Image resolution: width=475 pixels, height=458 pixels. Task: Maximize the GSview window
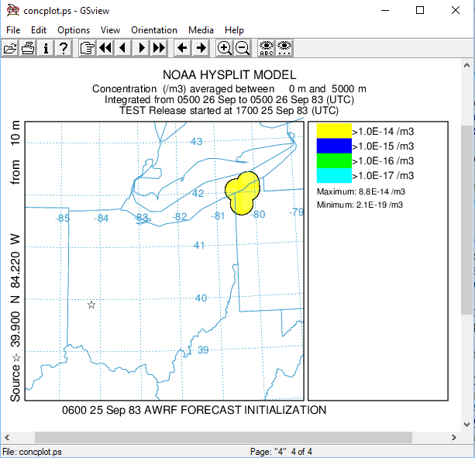coord(420,10)
